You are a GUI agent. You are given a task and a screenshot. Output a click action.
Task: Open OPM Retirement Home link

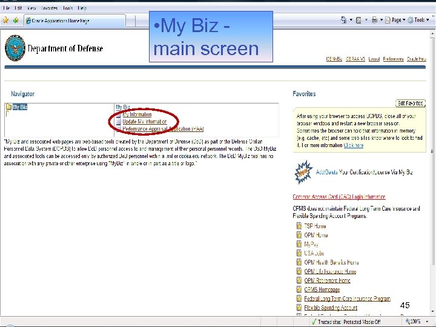pyautogui.click(x=327, y=280)
